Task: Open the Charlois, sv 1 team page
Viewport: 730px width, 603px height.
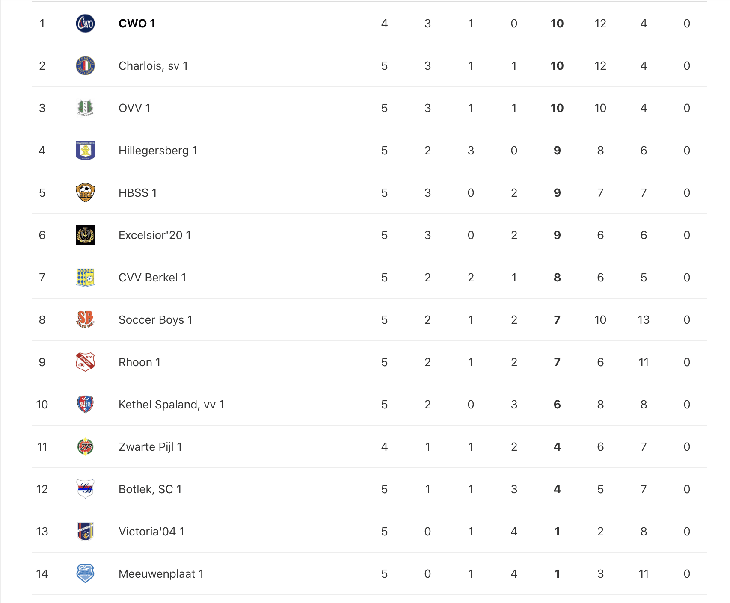Action: 153,66
